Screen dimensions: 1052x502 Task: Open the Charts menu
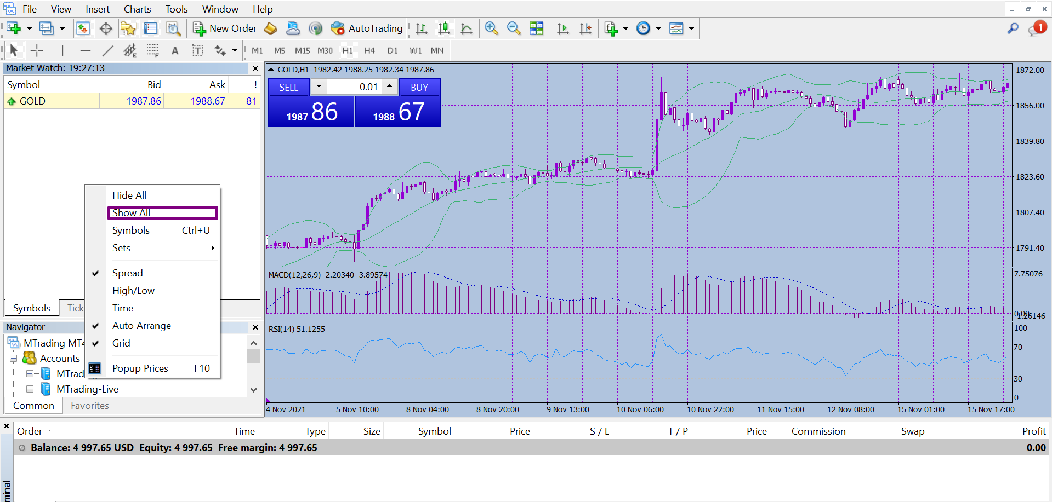click(x=137, y=9)
